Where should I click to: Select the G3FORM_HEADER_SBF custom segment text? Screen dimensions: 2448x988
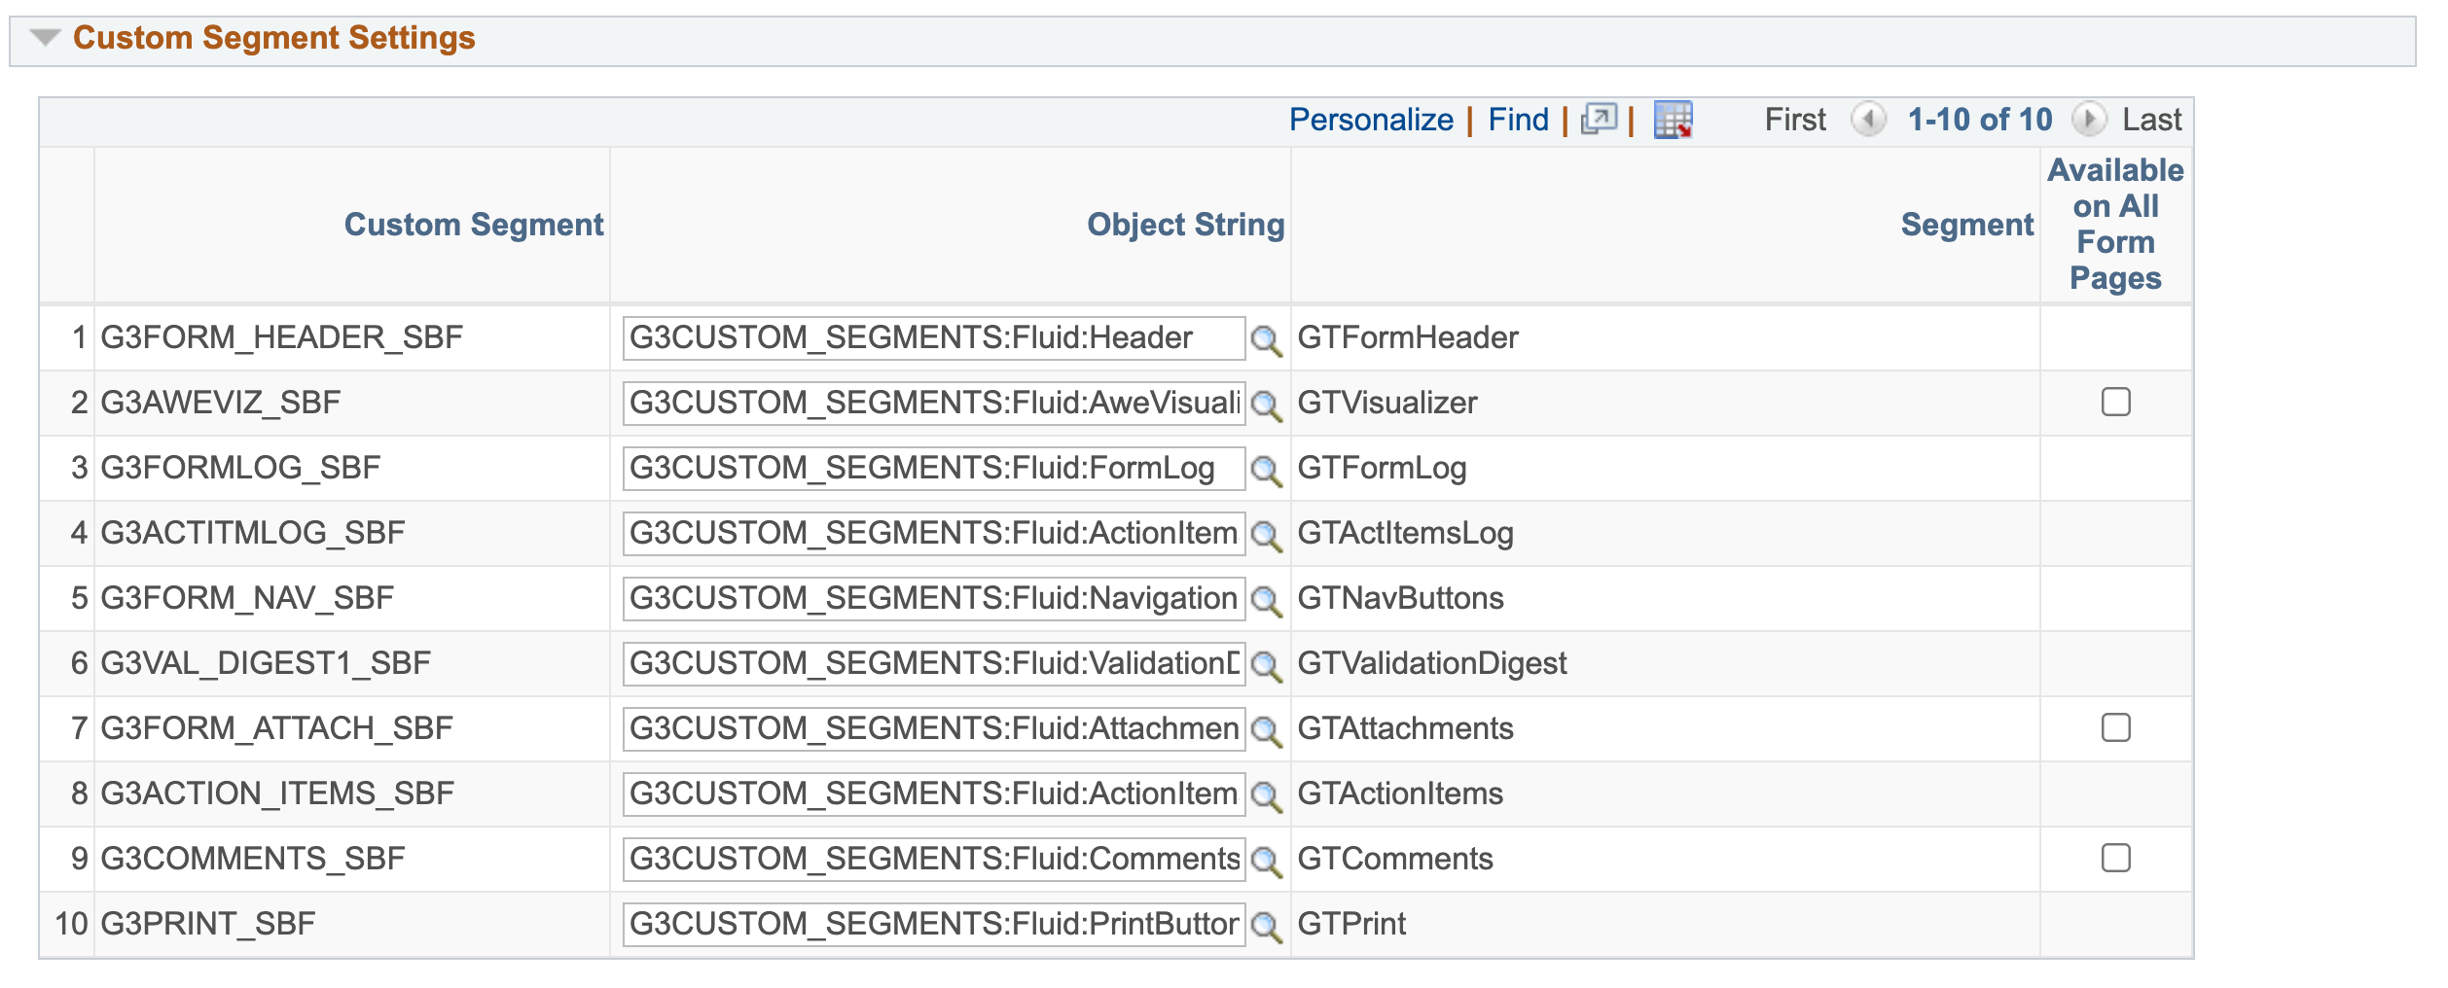tap(282, 338)
